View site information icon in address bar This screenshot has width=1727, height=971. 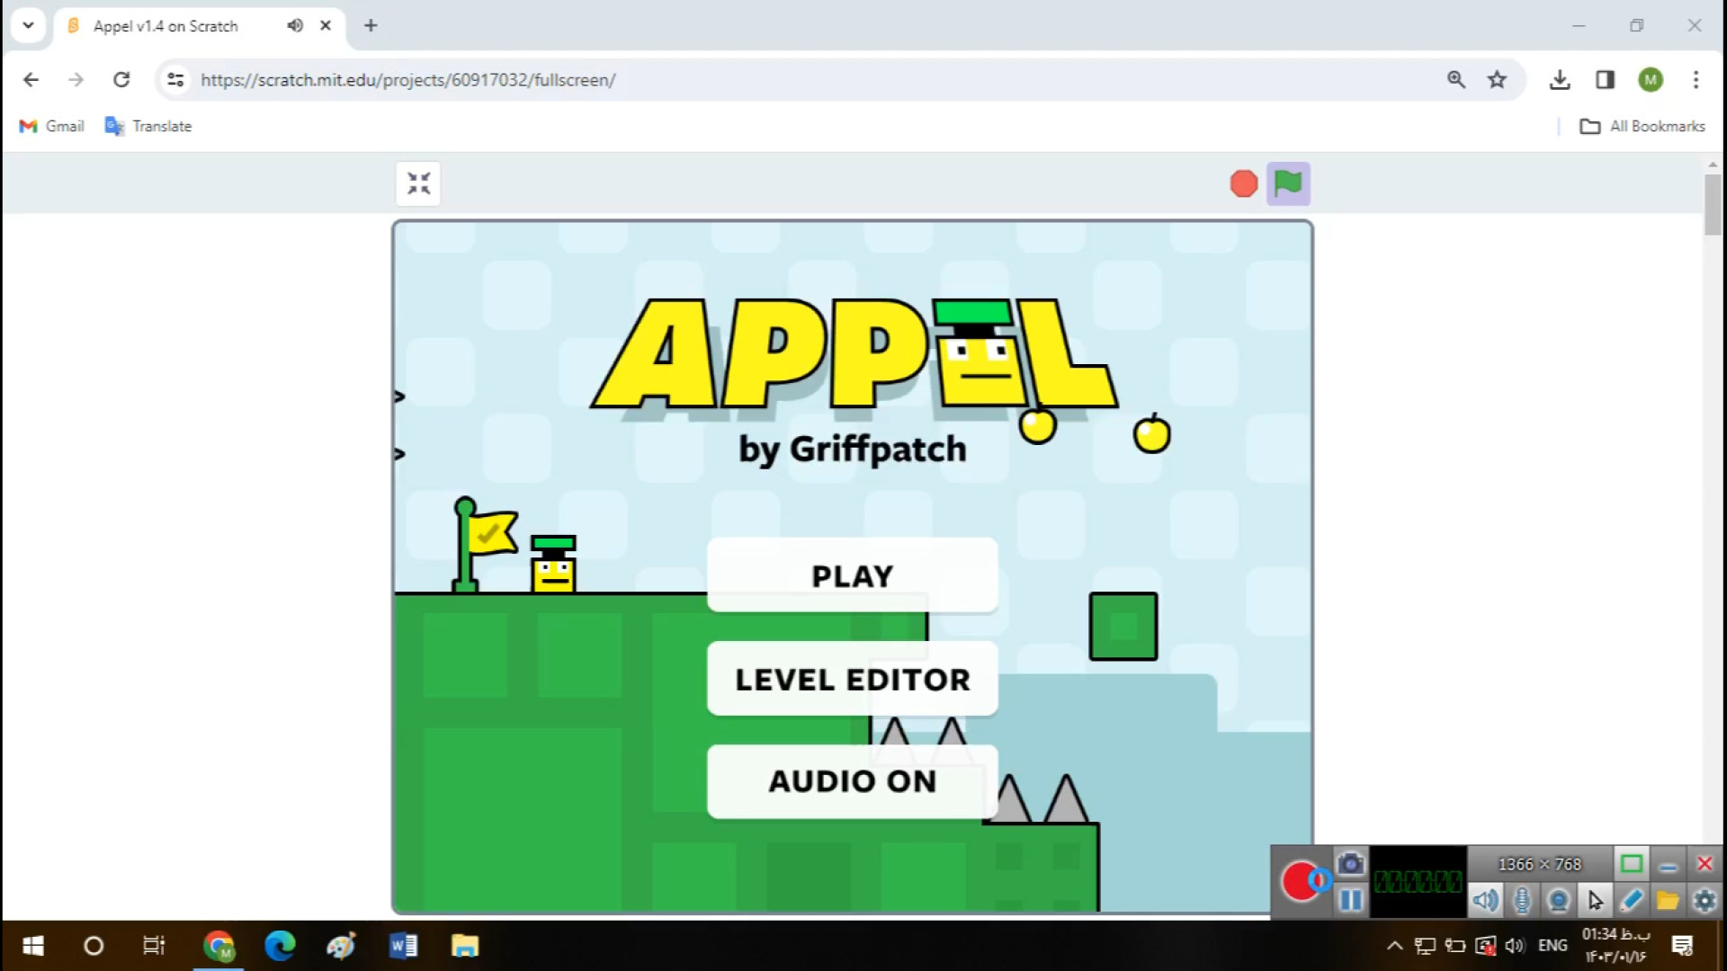[x=175, y=80]
